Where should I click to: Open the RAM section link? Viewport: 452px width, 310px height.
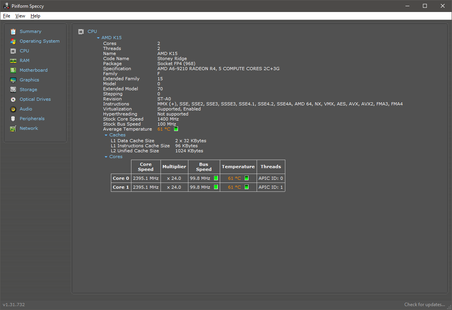[x=24, y=60]
